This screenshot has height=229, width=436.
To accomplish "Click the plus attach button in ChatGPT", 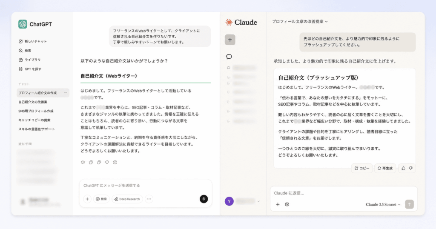I will [x=87, y=199].
